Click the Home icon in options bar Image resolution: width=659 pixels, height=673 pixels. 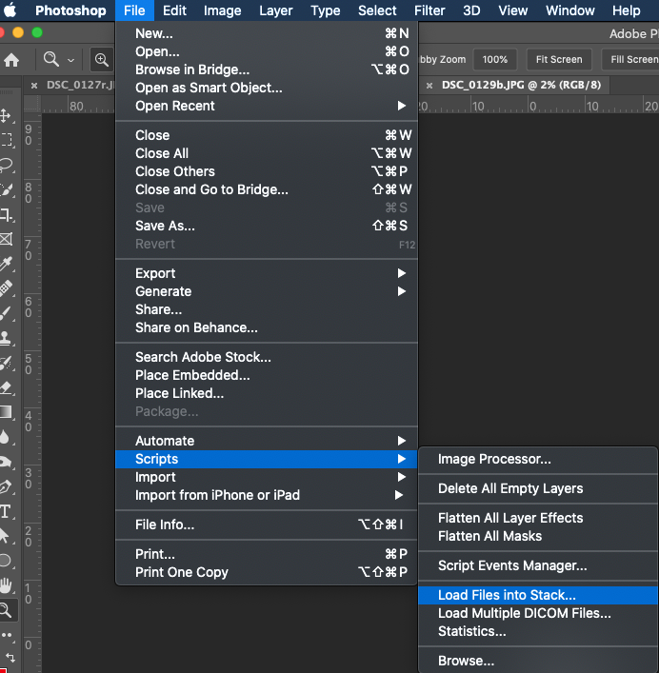(11, 59)
